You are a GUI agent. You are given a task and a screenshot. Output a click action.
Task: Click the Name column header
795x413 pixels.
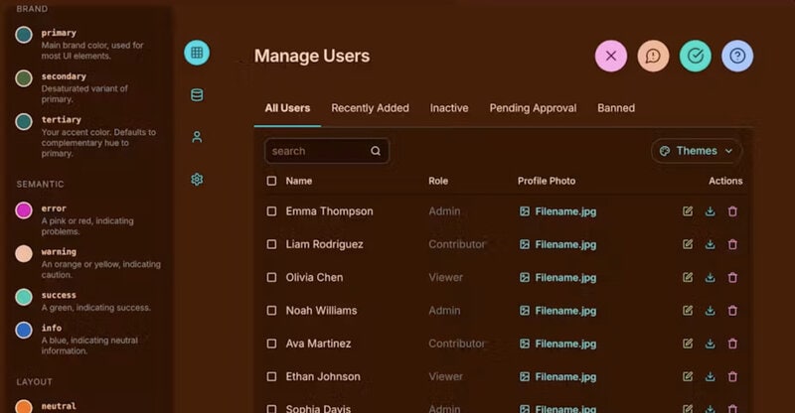click(299, 181)
